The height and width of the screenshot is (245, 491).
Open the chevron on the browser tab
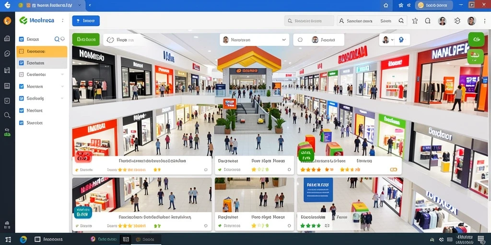(79, 5)
